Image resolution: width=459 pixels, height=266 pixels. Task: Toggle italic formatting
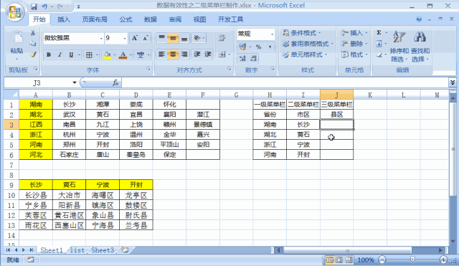click(60, 54)
